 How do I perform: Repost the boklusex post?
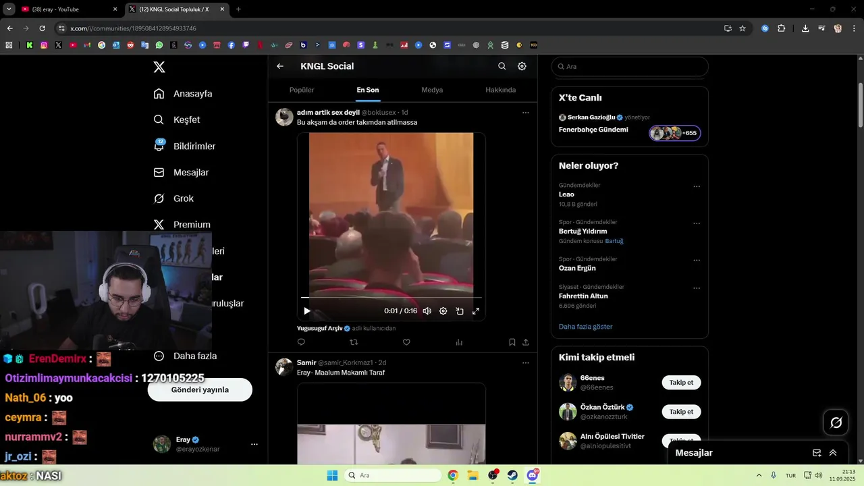click(354, 342)
